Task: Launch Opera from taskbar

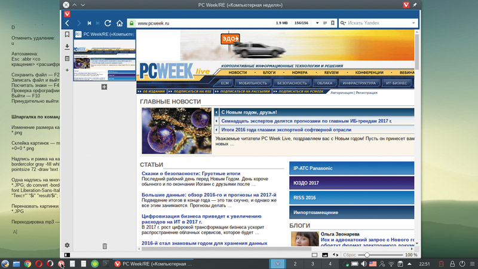Action: pos(39,264)
